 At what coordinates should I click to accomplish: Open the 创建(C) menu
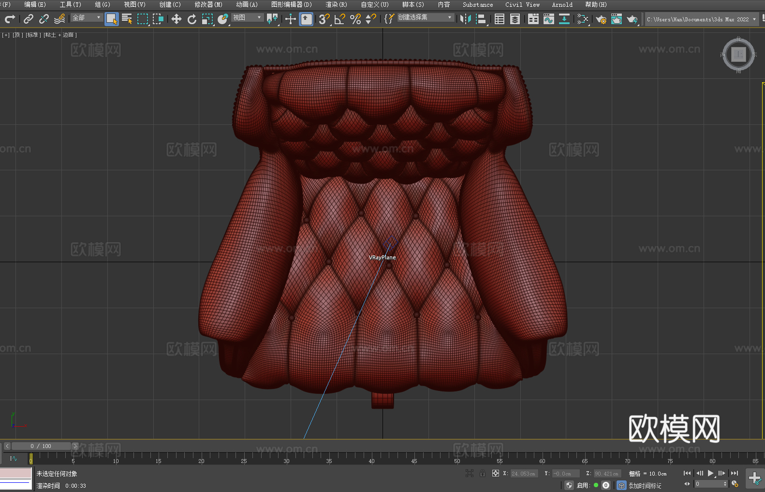(170, 4)
